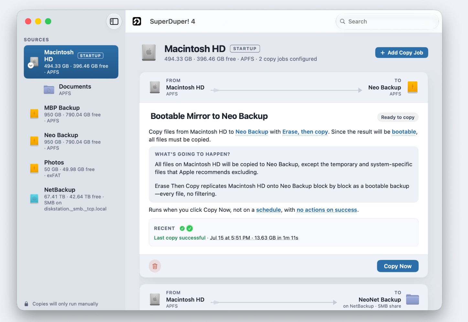Click the Neo Backup destination drive icon
Viewport: 468px width, 322px height.
point(412,87)
